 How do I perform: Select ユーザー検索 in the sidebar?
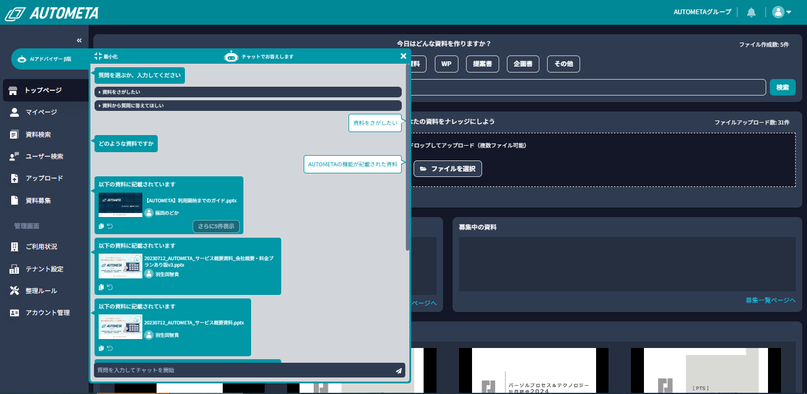pos(45,156)
